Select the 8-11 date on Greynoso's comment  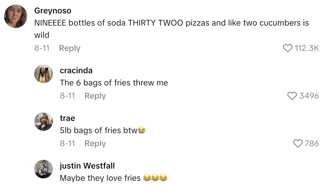41,48
